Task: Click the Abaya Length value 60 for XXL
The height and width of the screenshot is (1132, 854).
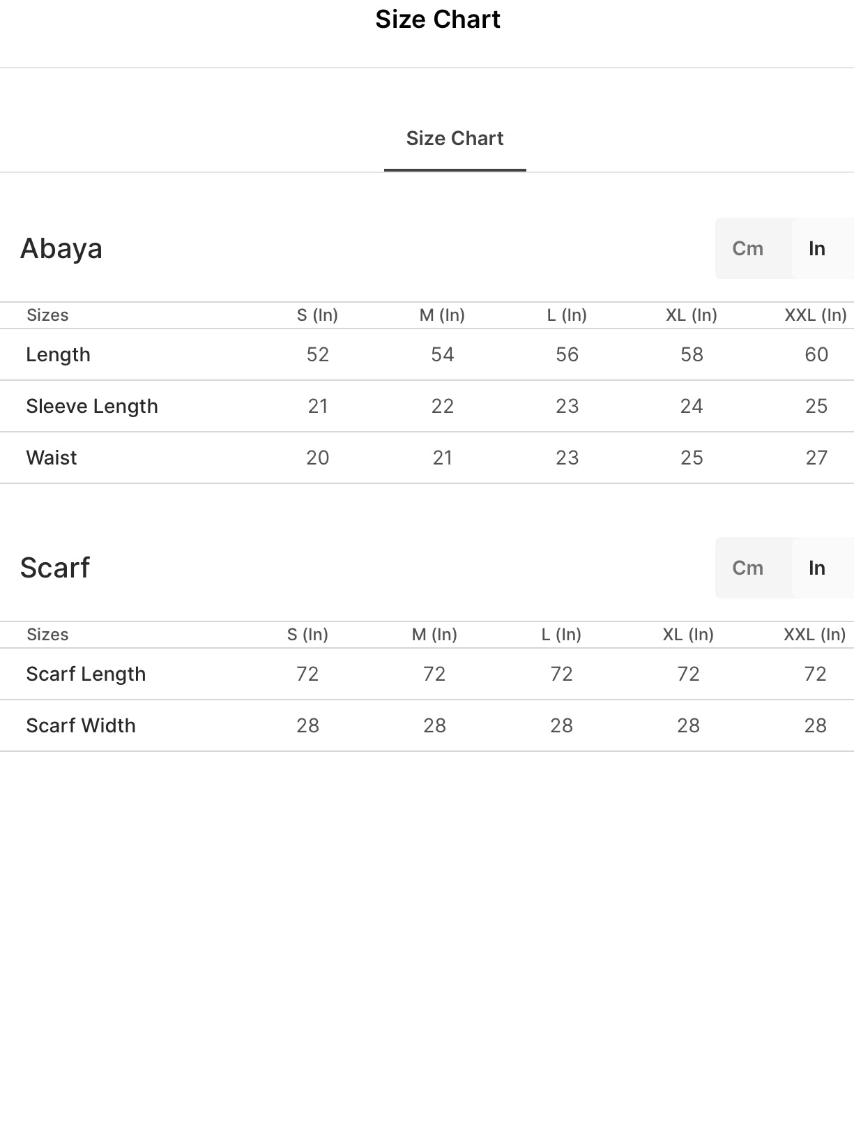Action: tap(816, 354)
